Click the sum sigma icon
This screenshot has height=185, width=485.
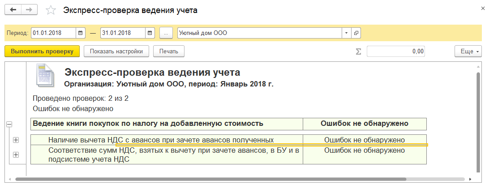click(x=358, y=52)
